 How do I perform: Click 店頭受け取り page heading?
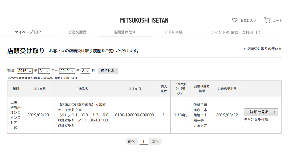[26, 51]
